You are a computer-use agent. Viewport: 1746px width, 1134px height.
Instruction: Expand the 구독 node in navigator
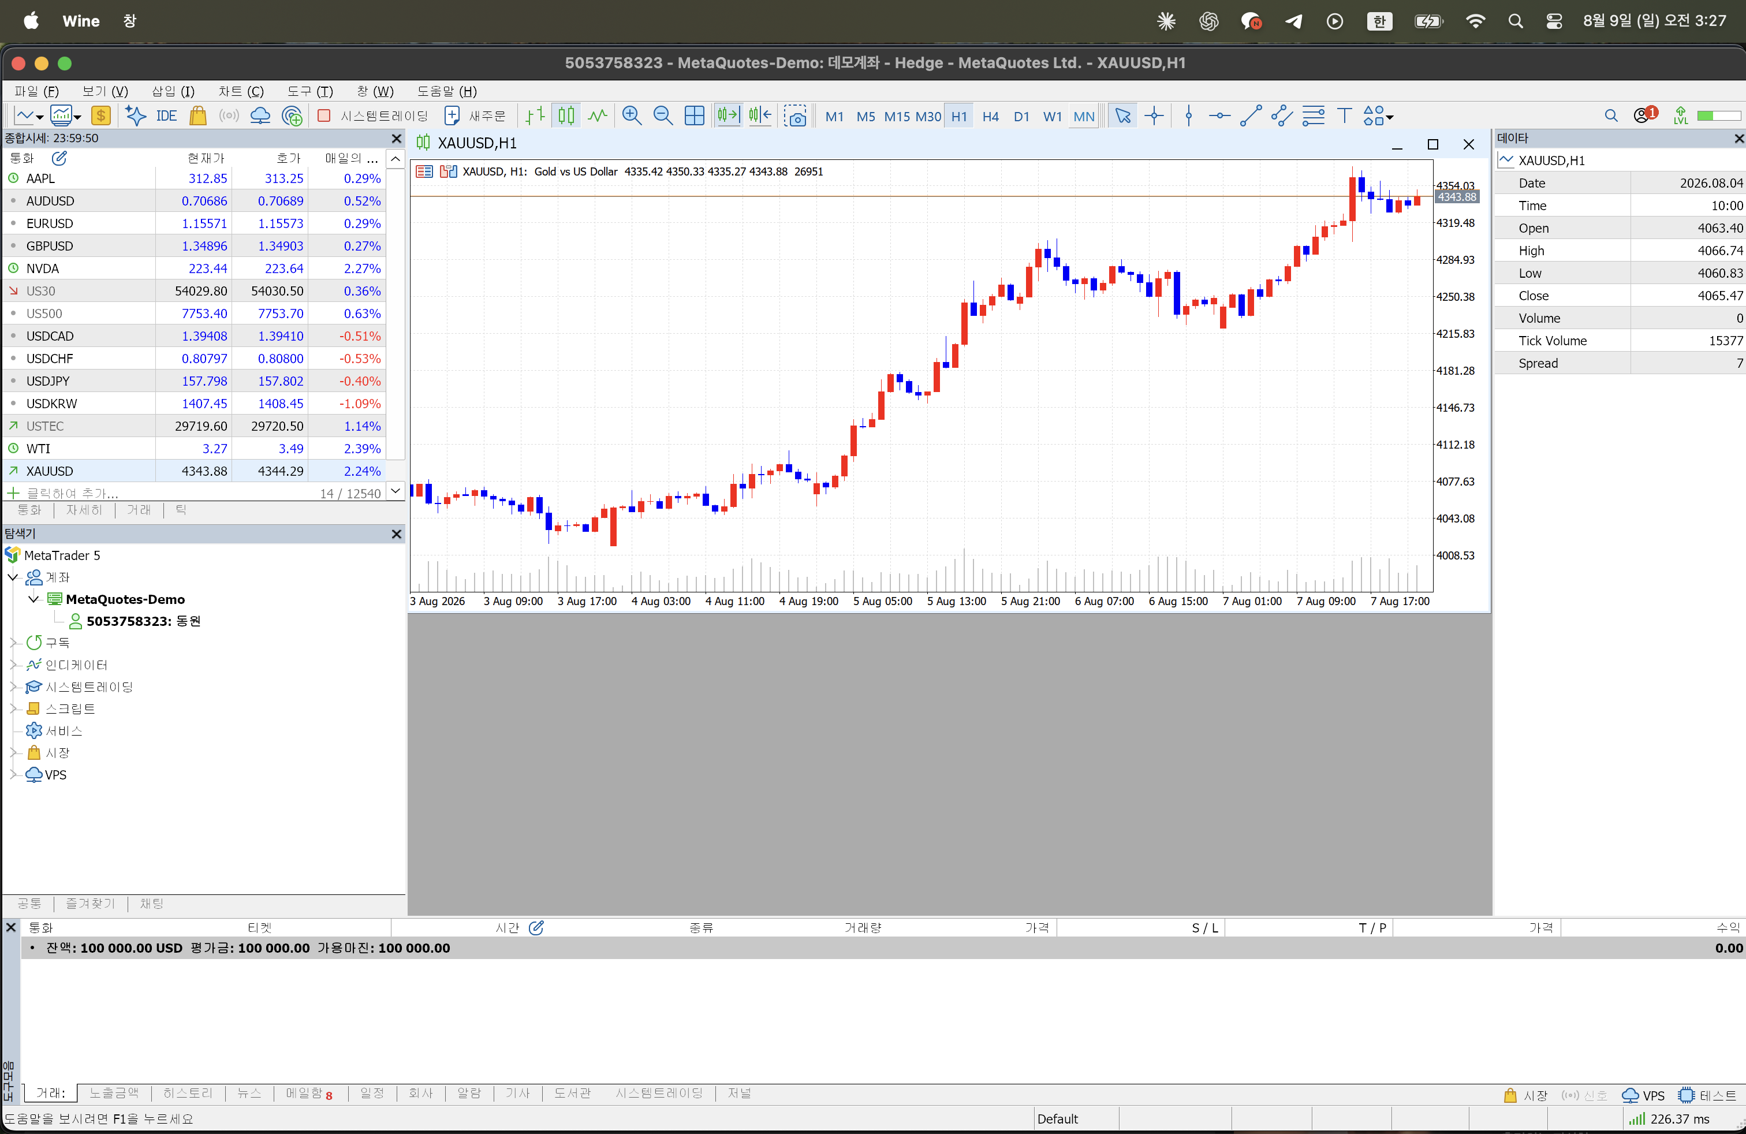pyautogui.click(x=13, y=643)
